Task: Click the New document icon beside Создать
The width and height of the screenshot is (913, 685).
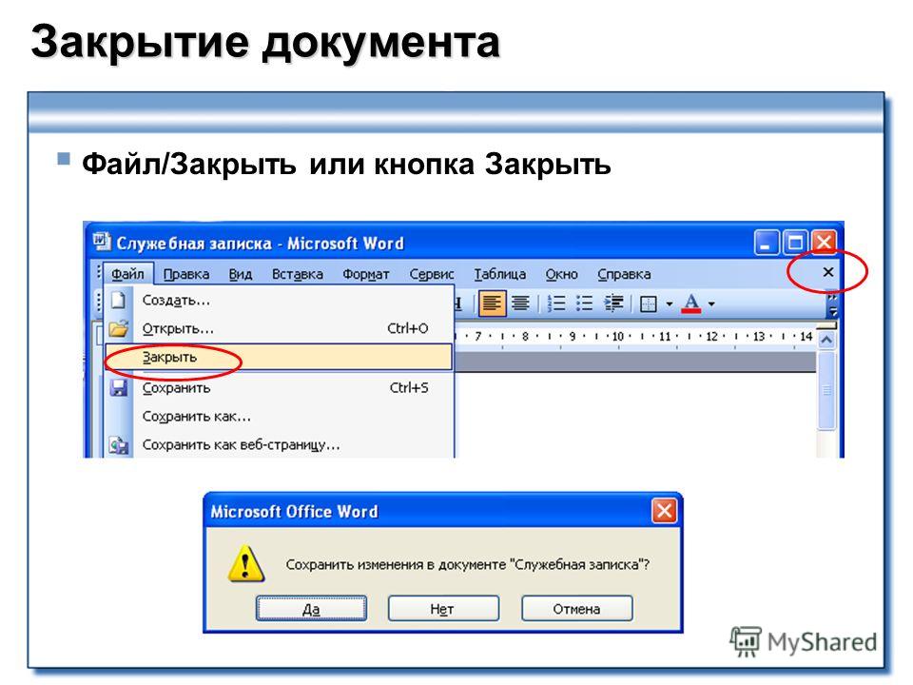Action: point(119,301)
